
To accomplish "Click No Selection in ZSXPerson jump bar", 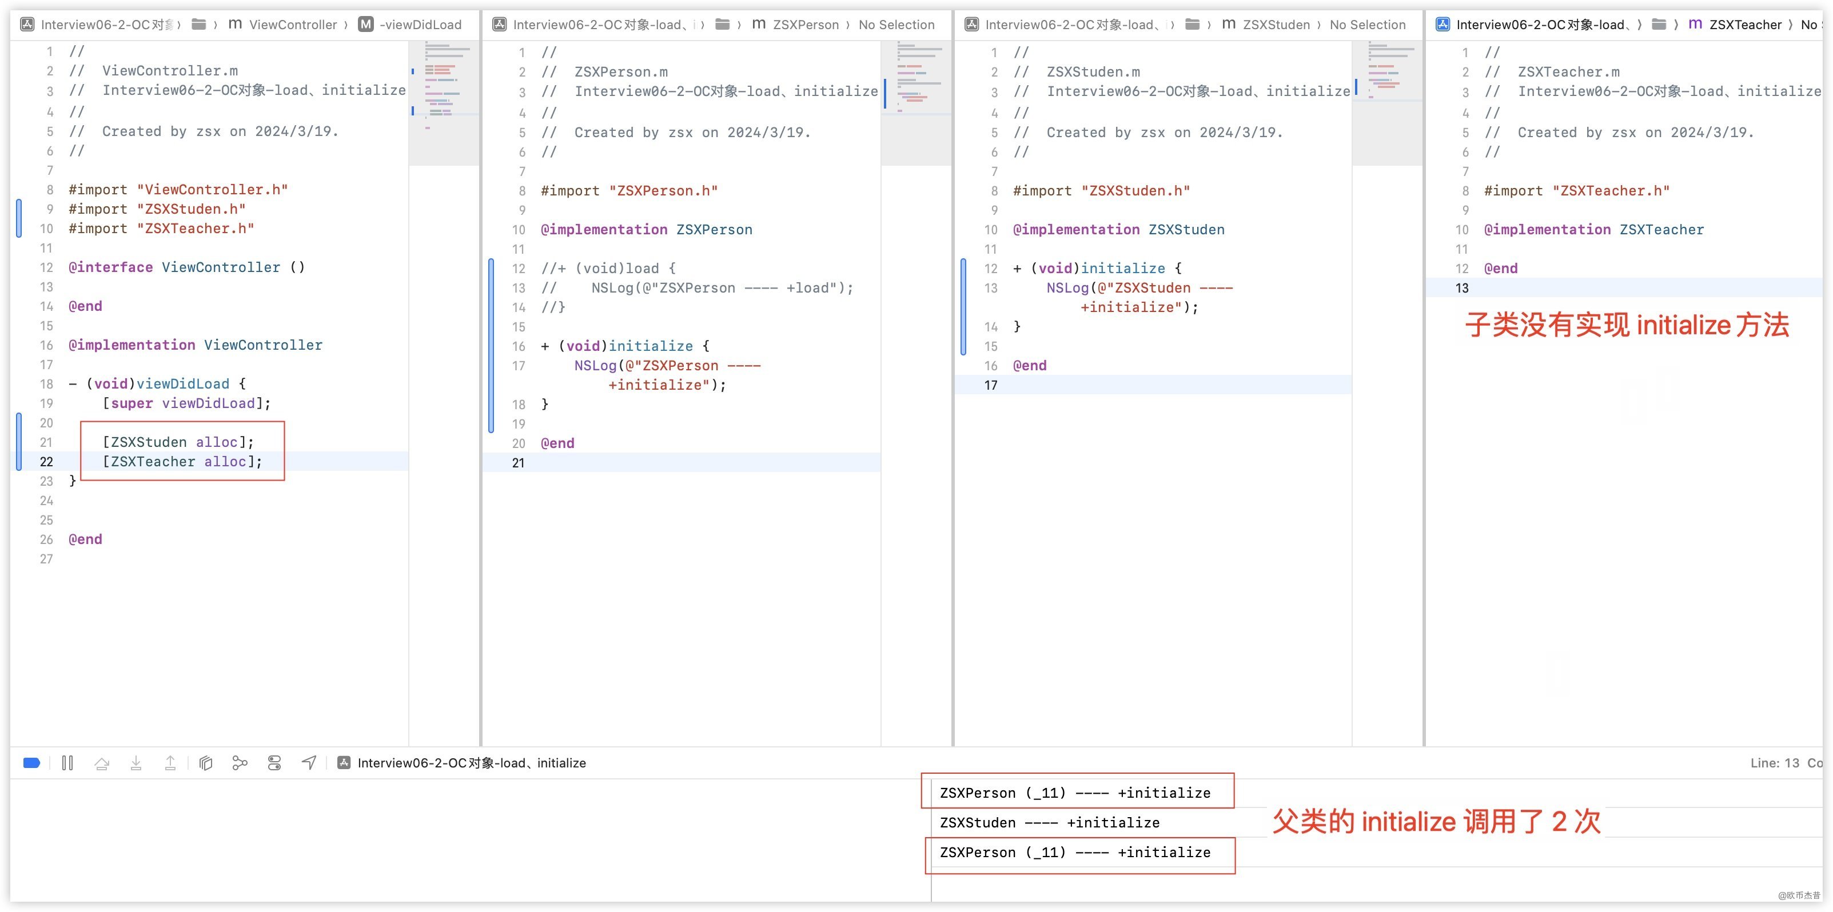I will click(896, 25).
